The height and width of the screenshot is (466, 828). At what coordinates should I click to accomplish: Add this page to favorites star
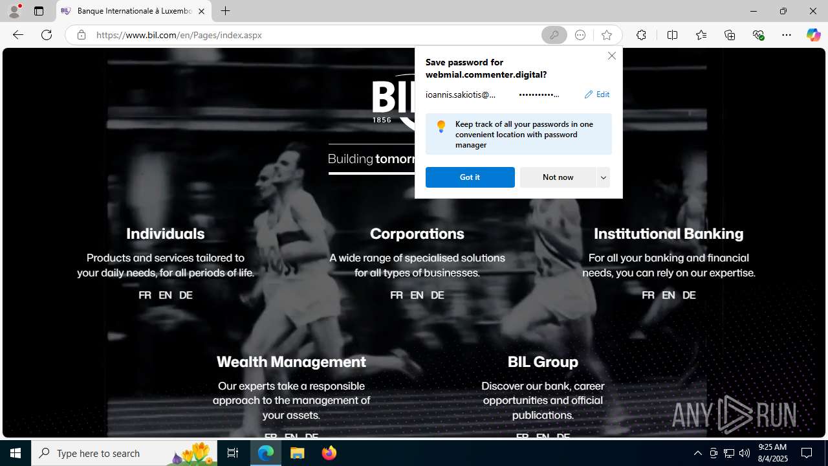click(606, 35)
